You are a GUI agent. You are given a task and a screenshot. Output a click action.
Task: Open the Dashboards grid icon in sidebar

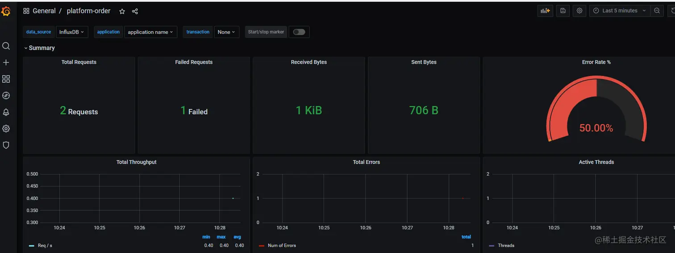[x=6, y=79]
